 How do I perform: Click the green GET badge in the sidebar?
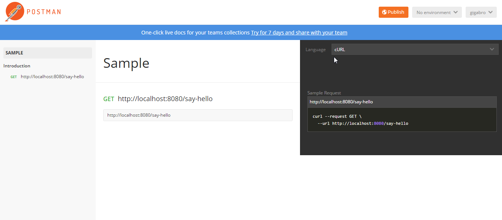click(14, 77)
